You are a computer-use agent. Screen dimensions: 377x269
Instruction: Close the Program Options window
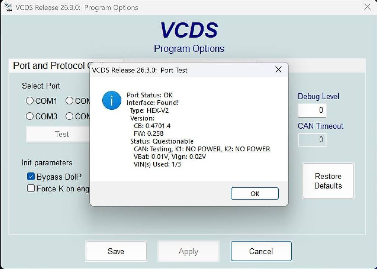367,7
